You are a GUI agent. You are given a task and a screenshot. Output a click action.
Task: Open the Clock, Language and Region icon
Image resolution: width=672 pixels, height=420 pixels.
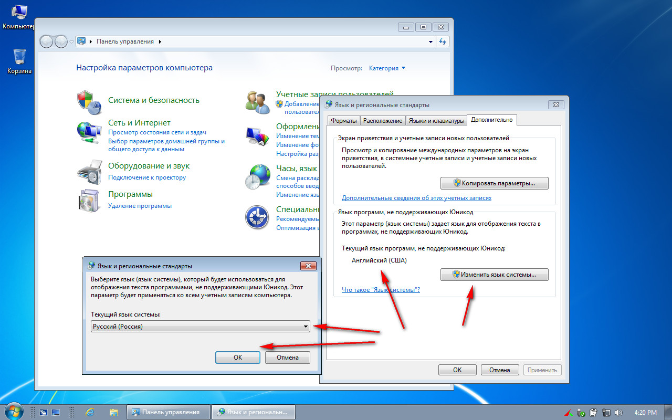[257, 177]
